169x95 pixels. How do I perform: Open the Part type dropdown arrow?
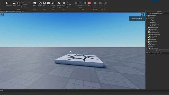44,7
